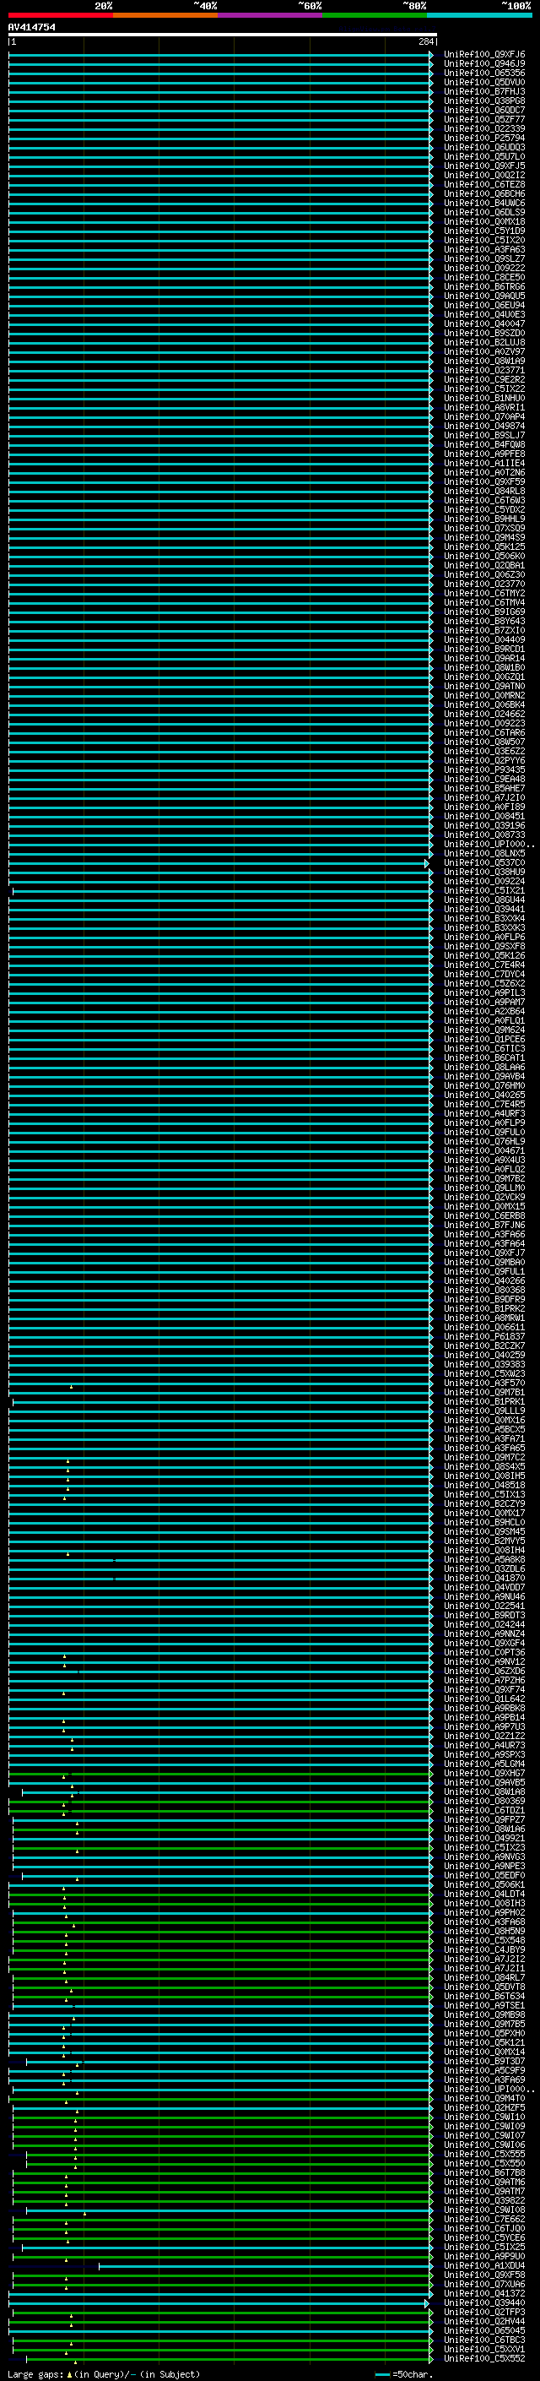Screen dimensions: 540x2381
Task: Select hit UniRef100_Q9XFJ6
Action: click(484, 55)
